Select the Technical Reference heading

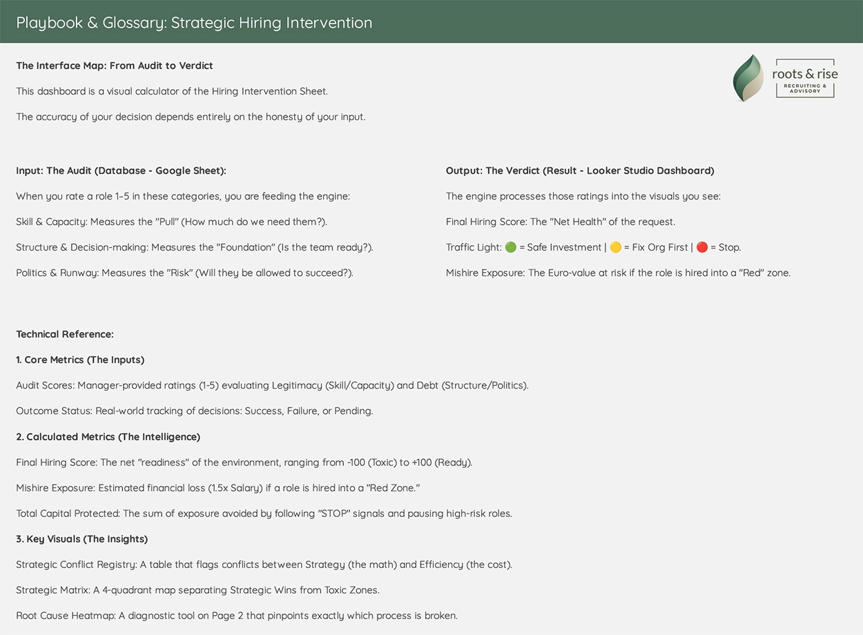[65, 334]
